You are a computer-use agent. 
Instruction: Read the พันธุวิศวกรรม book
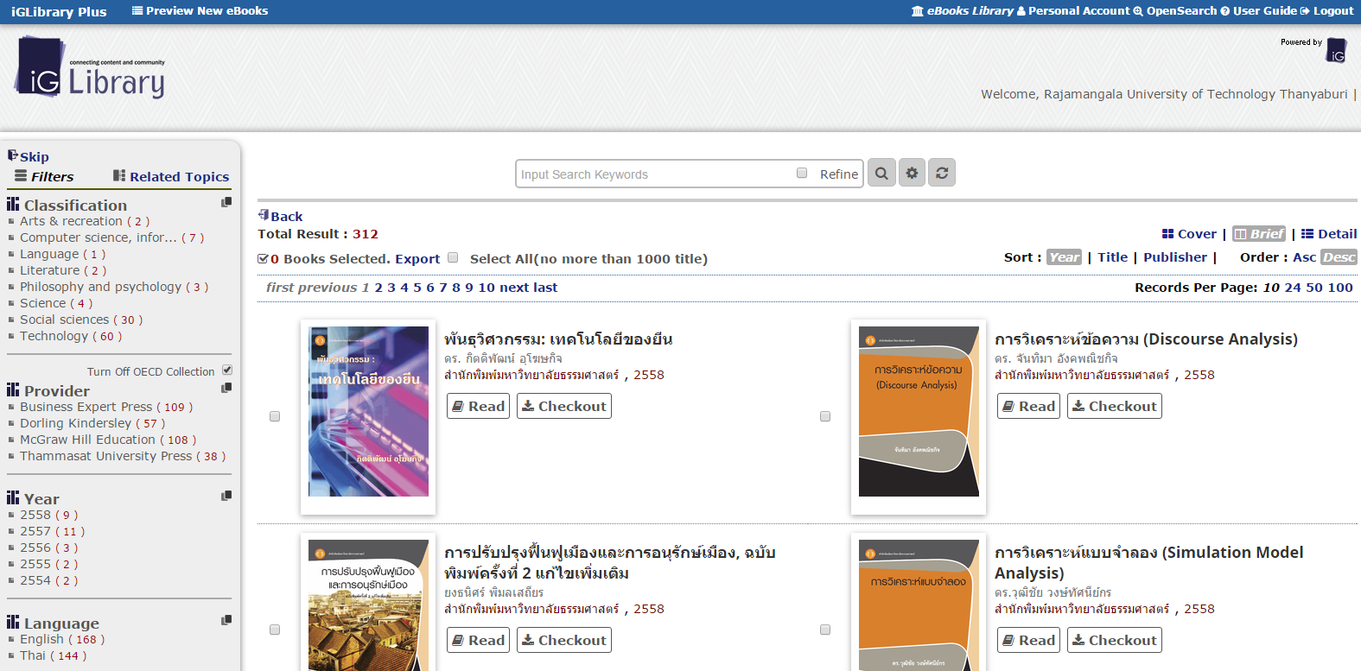point(478,406)
